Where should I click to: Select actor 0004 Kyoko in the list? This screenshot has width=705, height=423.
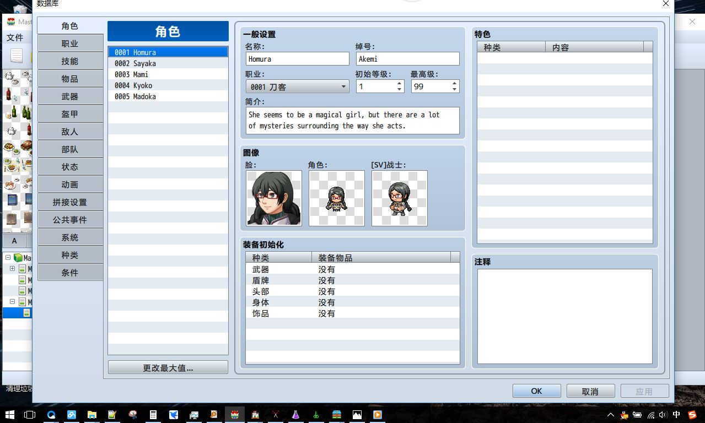click(x=168, y=85)
